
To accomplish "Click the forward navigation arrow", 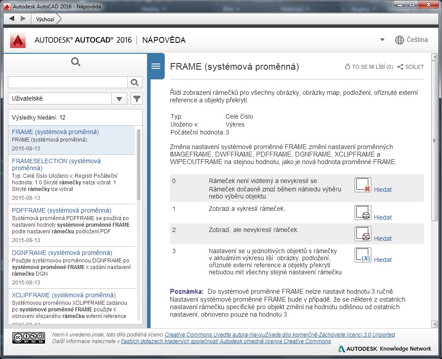I will (23, 19).
